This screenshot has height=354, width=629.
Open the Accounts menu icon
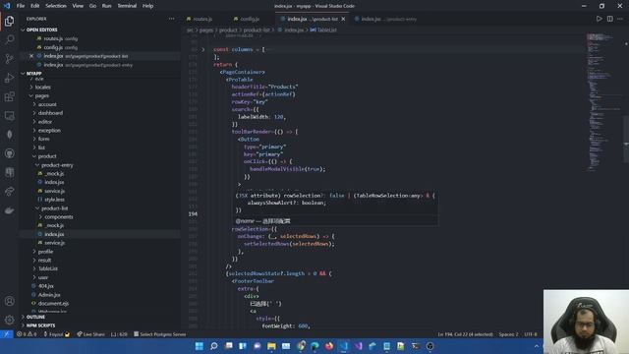[9, 301]
